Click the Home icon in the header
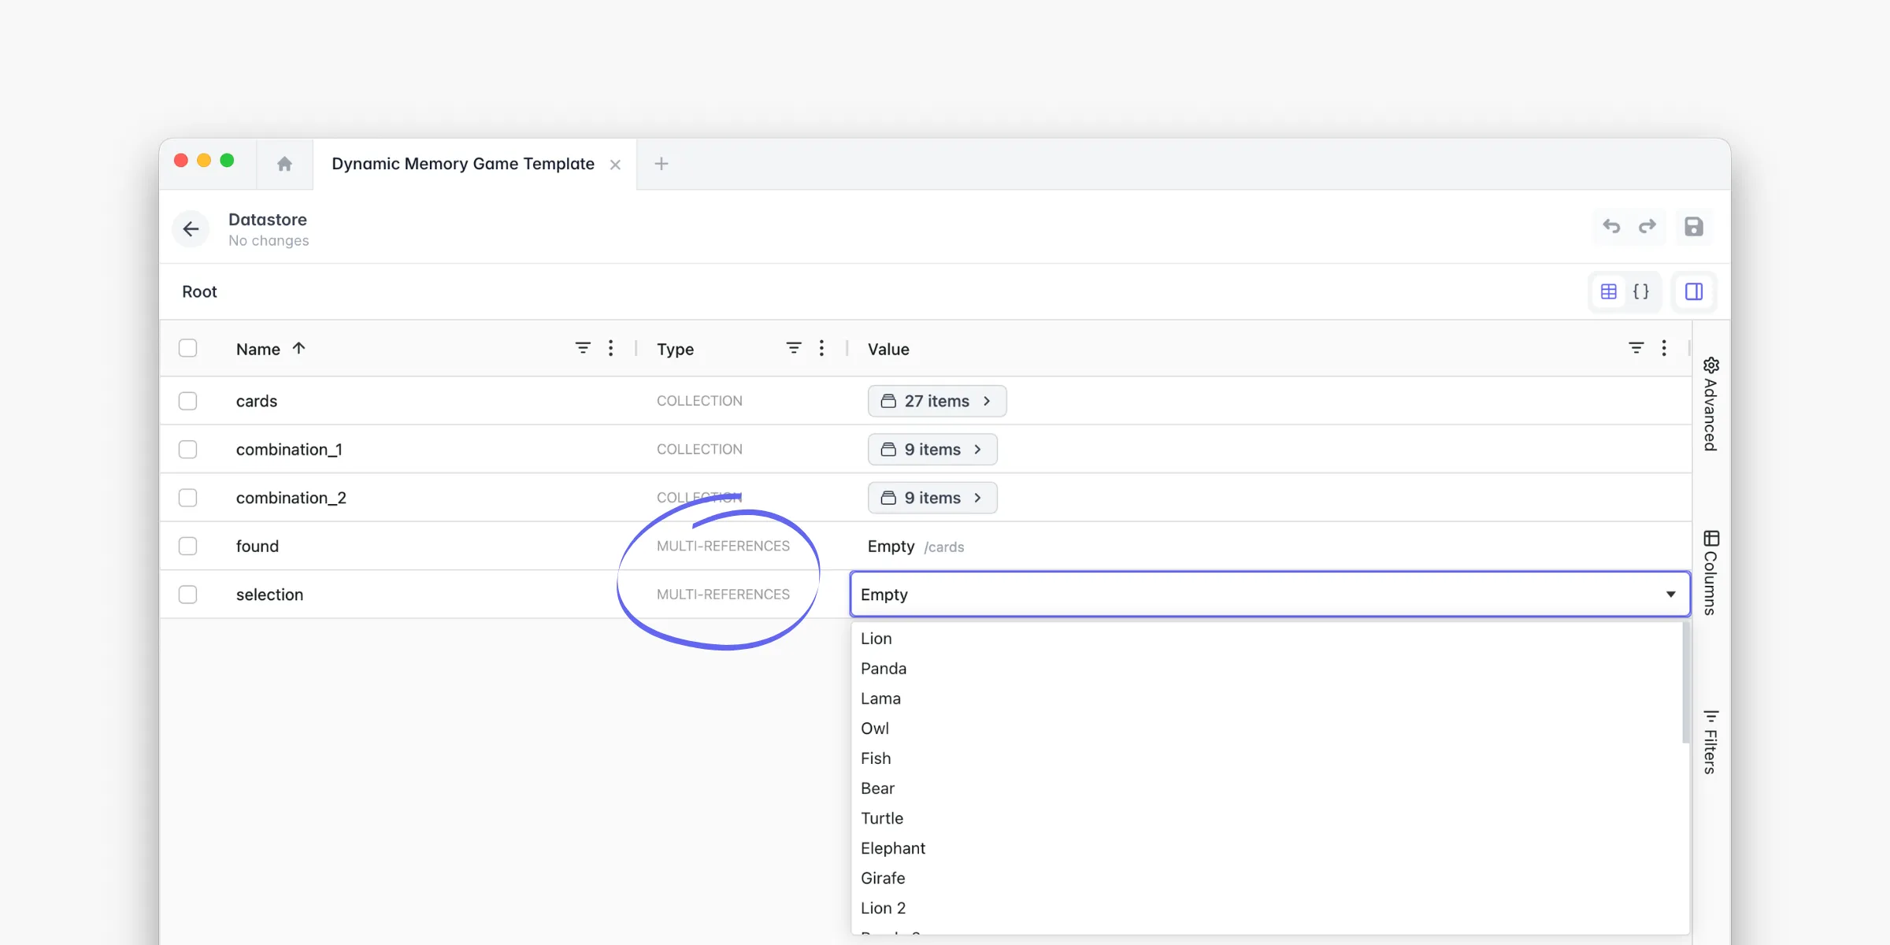This screenshot has height=945, width=1890. pyautogui.click(x=284, y=164)
